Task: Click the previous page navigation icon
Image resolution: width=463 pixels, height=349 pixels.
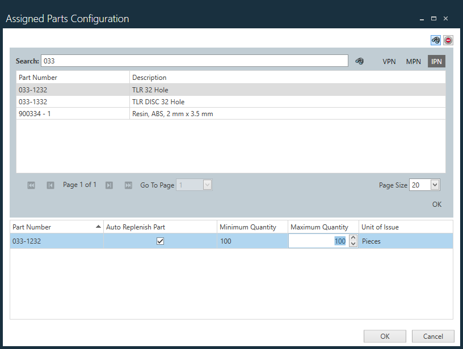Action: [50, 185]
